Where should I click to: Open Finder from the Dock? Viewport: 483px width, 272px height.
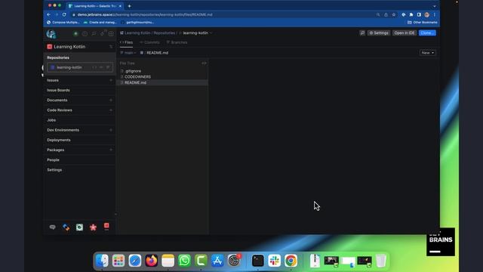click(102, 261)
